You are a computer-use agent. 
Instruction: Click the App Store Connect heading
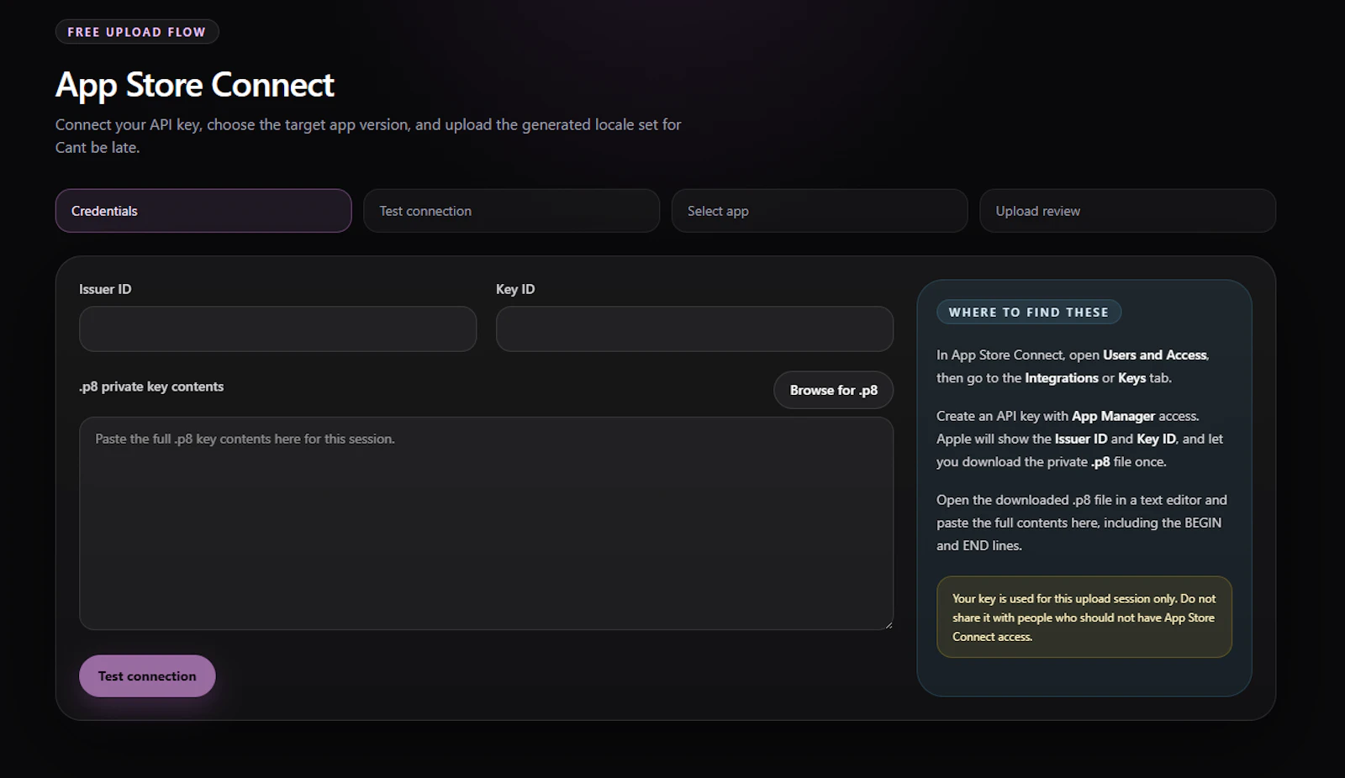point(195,85)
